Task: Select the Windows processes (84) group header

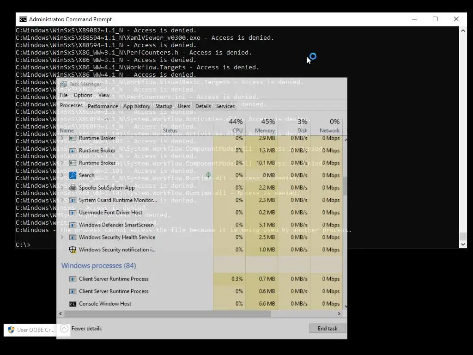Action: coord(99,266)
